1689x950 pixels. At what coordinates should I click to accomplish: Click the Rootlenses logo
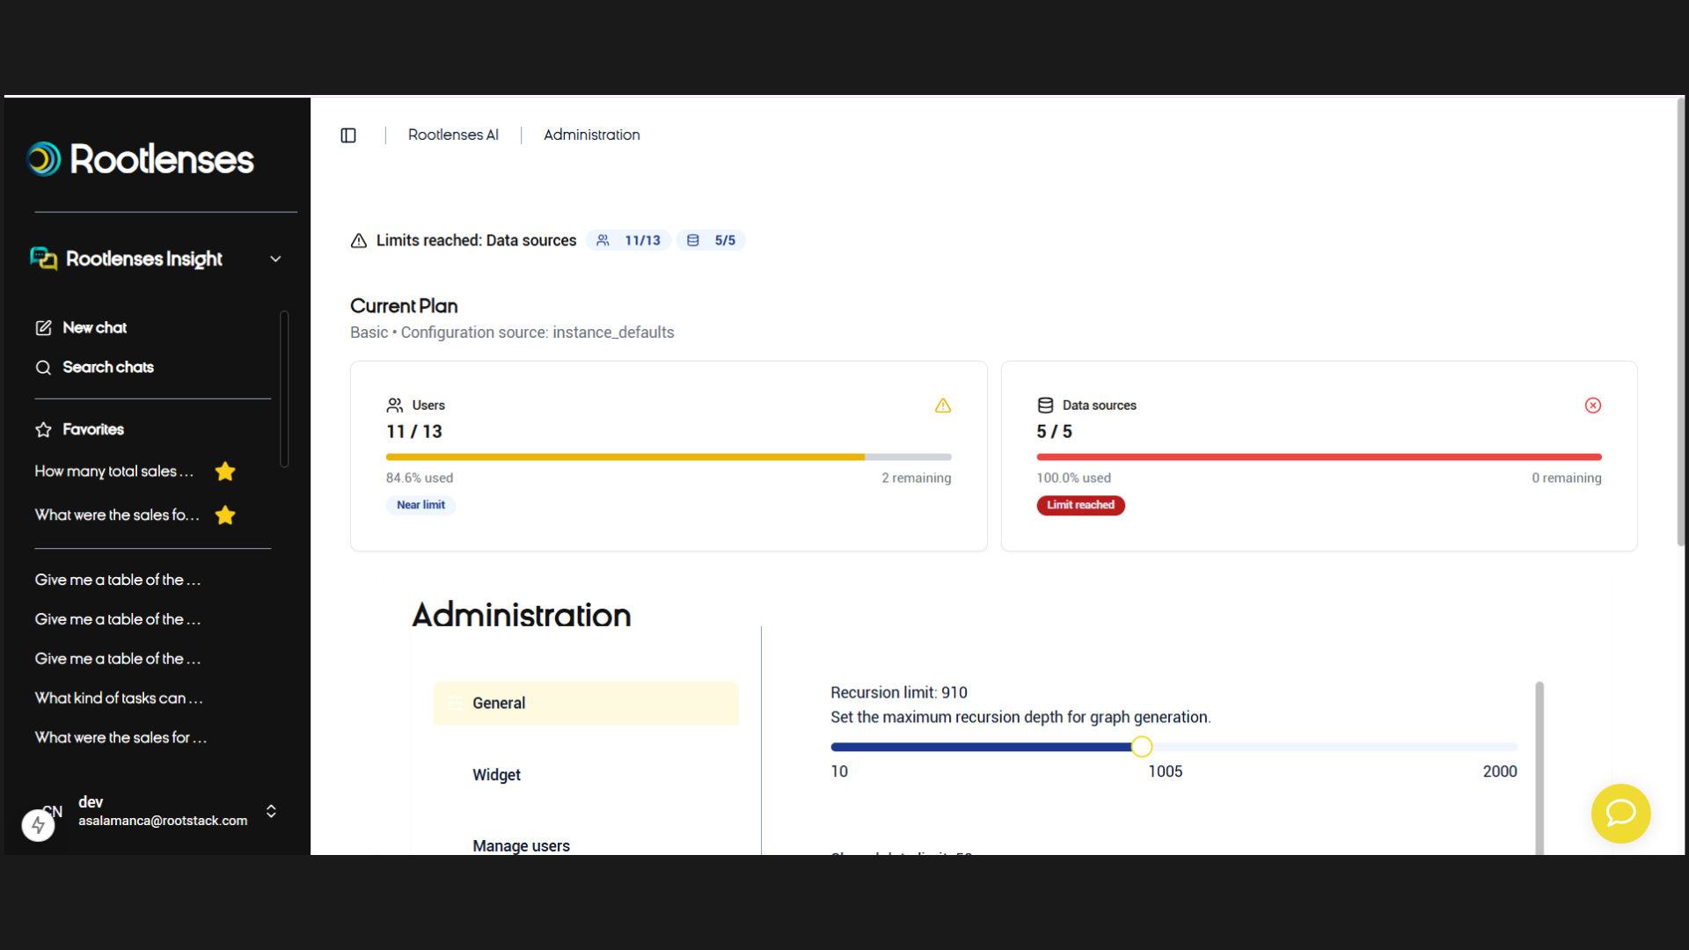(141, 159)
